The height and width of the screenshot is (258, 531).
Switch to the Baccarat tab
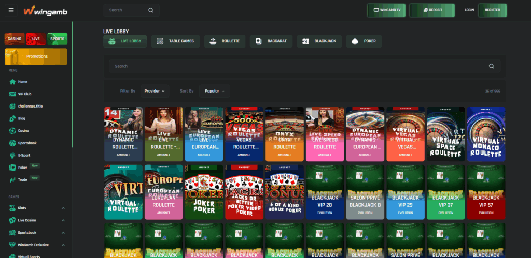click(271, 41)
